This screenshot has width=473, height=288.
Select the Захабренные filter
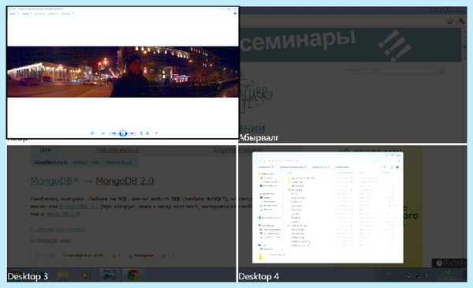(50, 163)
